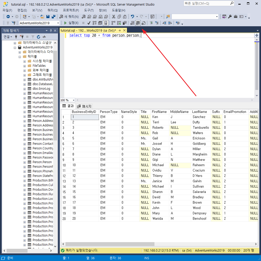This screenshot has height=261, width=261.
Task: Open the 도구(T) menu
Action: (x=89, y=10)
